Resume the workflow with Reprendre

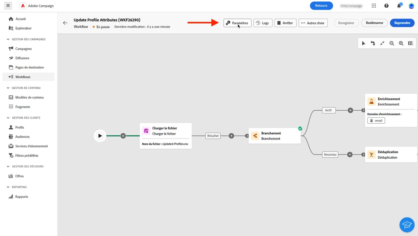pyautogui.click(x=402, y=23)
